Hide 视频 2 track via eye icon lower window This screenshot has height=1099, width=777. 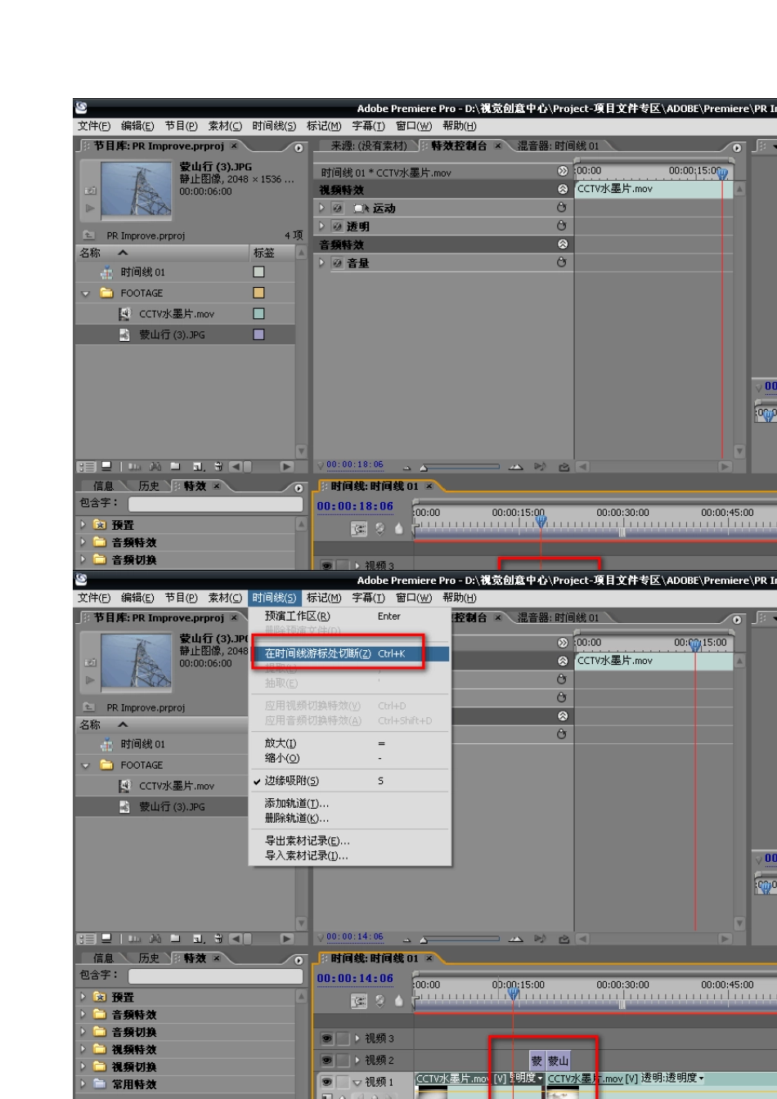click(x=327, y=1061)
